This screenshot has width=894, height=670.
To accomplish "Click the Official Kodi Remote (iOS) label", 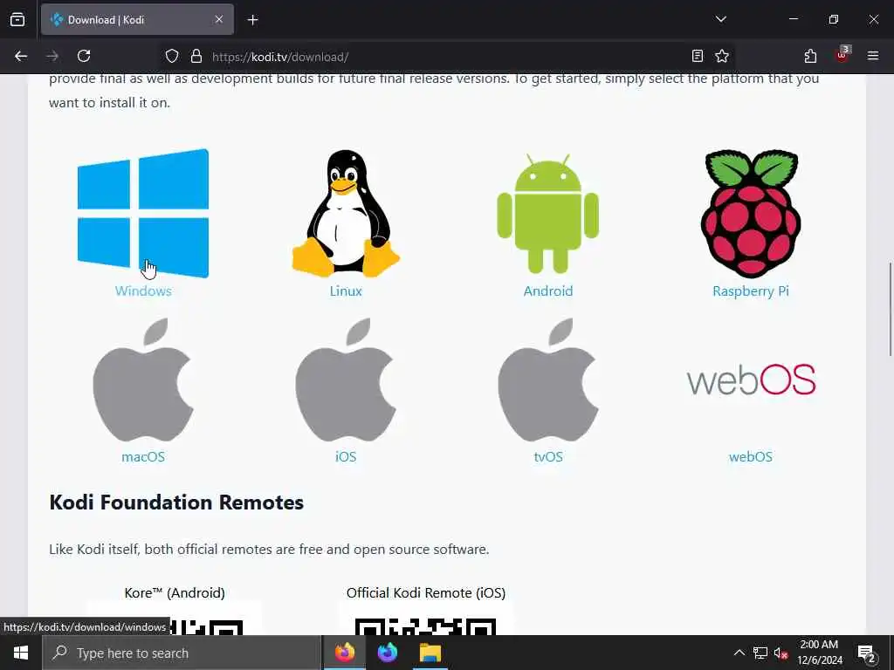I will pyautogui.click(x=426, y=593).
